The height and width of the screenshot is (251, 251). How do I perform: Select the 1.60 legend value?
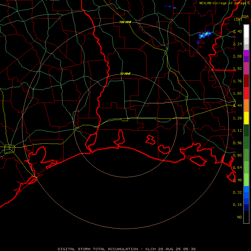pos(237,93)
